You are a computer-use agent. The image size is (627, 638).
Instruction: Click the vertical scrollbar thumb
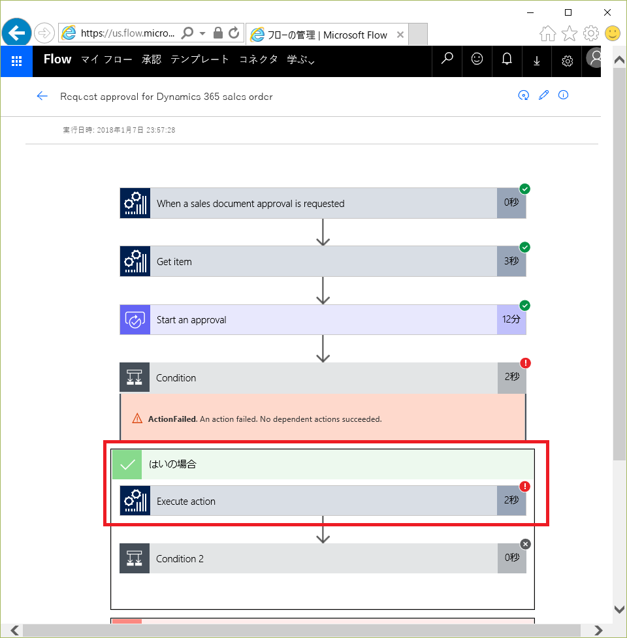pos(619,264)
